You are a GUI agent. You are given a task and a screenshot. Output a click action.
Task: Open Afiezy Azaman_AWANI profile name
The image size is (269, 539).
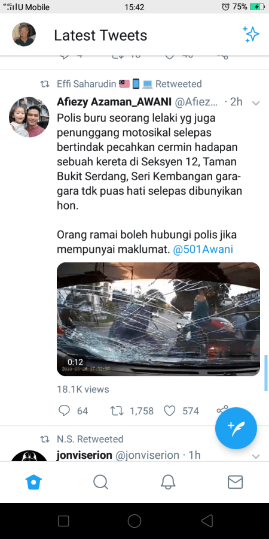114,102
